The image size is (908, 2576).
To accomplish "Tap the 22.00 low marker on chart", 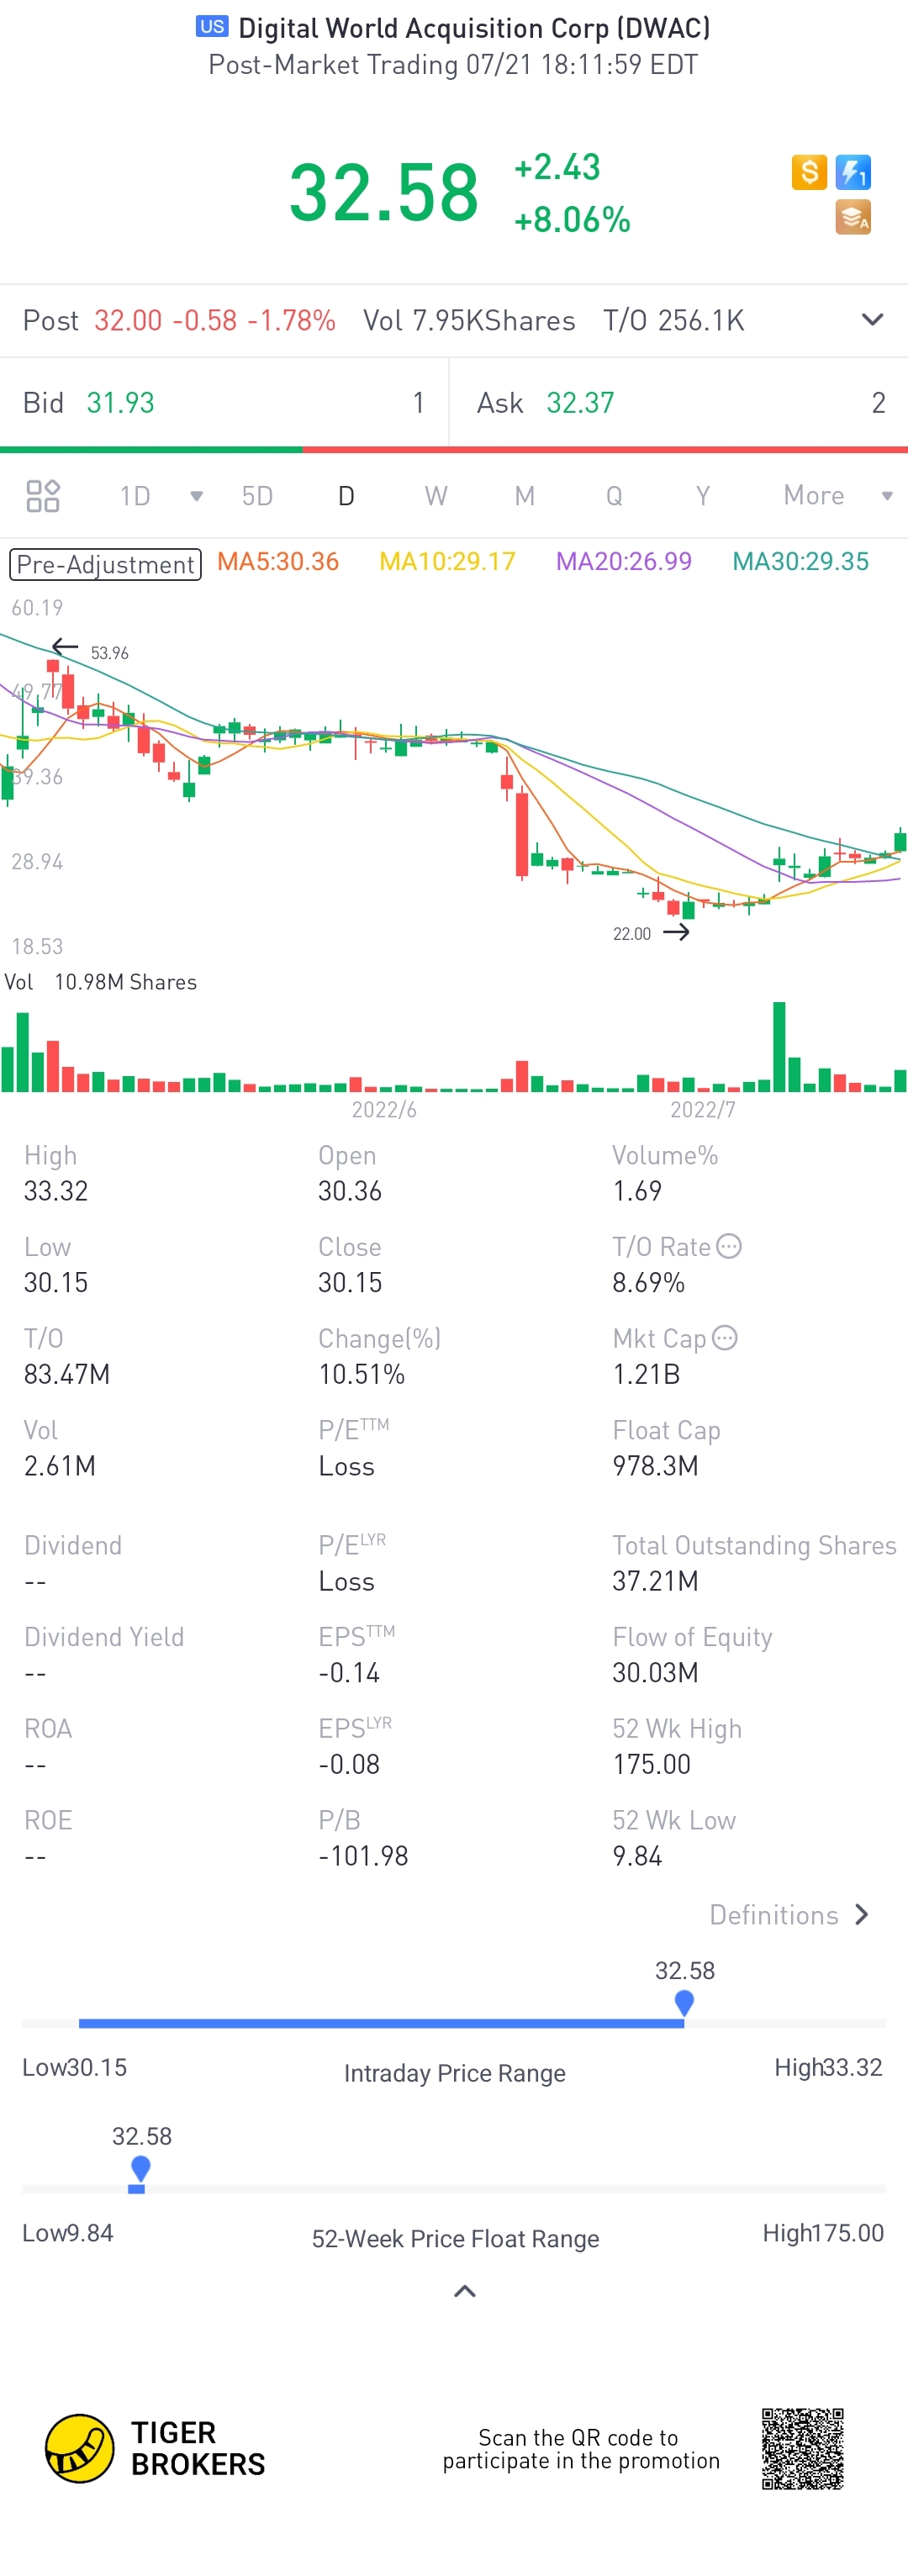I will (632, 934).
